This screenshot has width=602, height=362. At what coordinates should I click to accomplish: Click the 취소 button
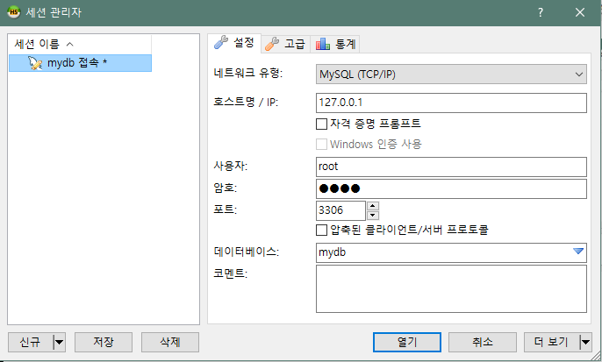(483, 342)
